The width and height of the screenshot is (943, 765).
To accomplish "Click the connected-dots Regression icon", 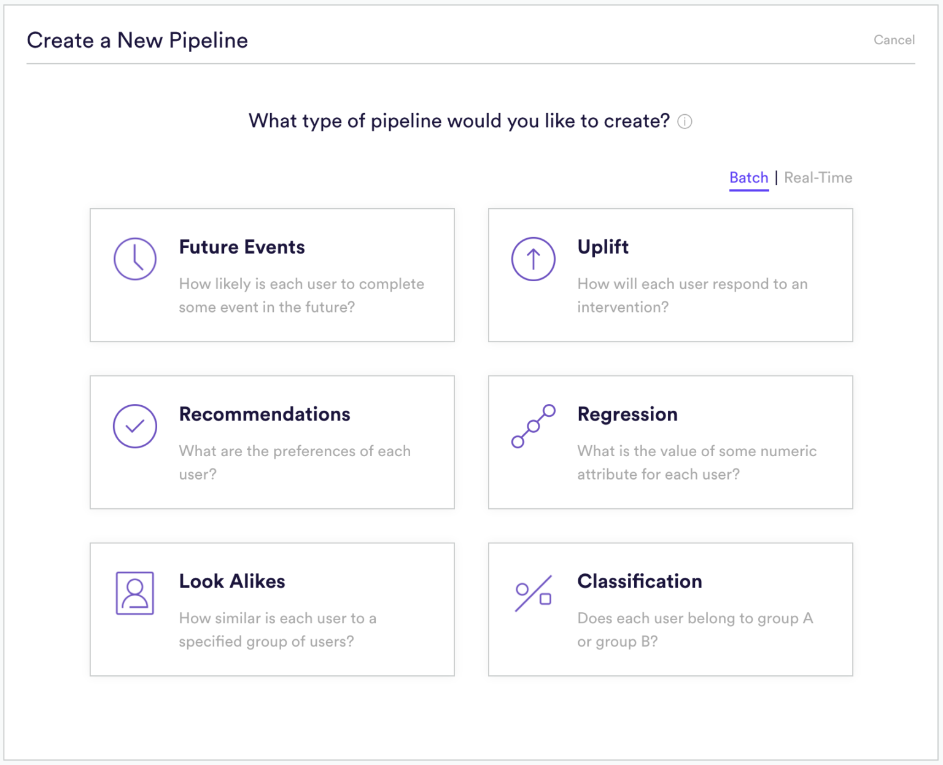I will 533,426.
